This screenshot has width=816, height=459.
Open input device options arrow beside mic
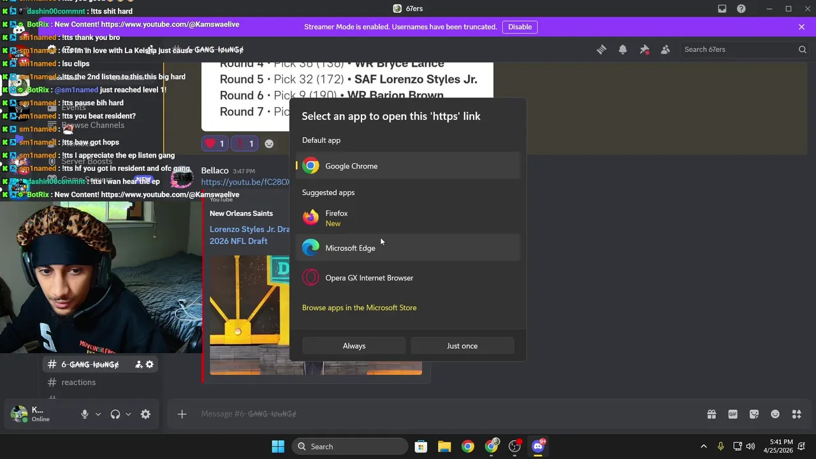[x=98, y=414]
